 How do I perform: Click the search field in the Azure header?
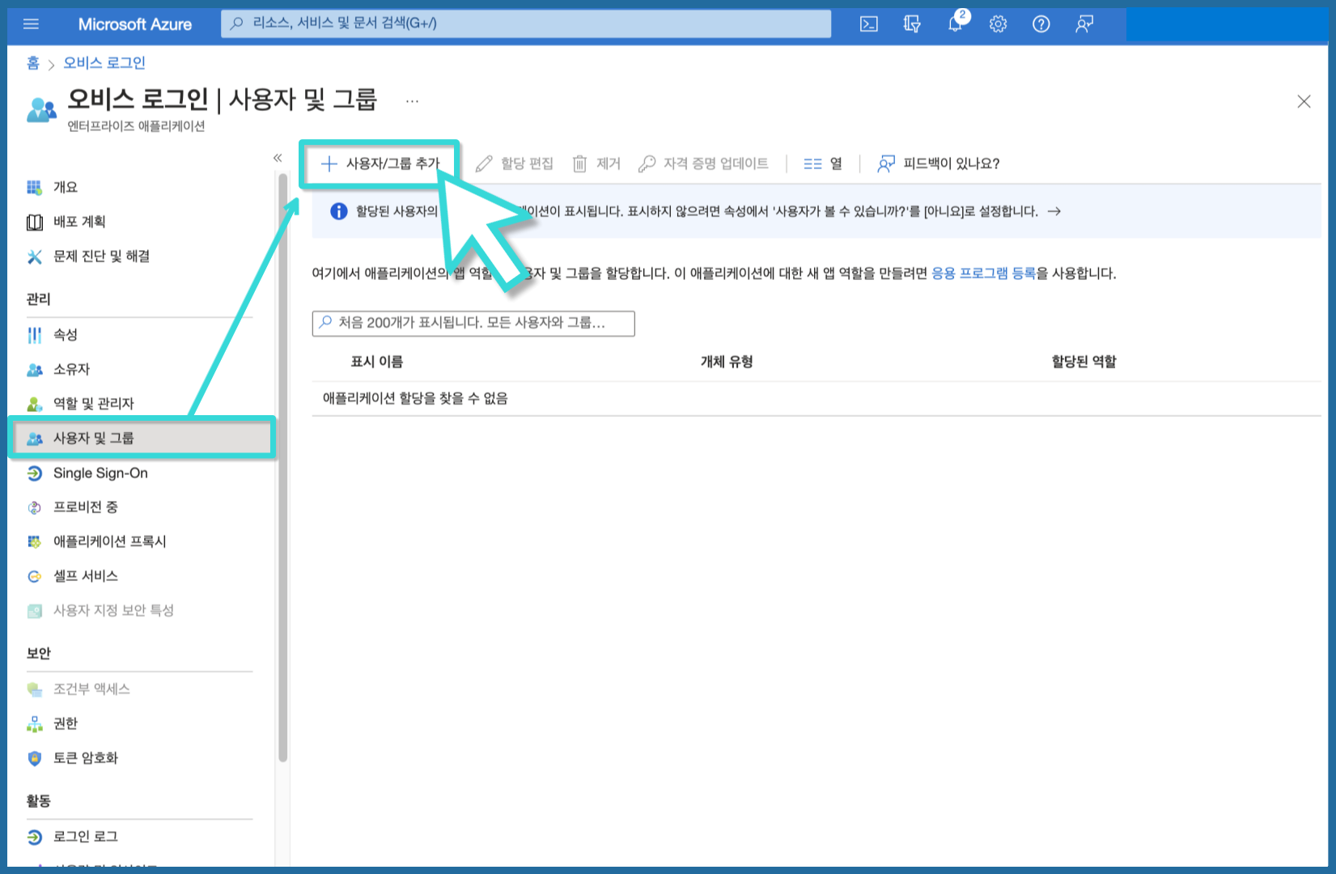526,23
